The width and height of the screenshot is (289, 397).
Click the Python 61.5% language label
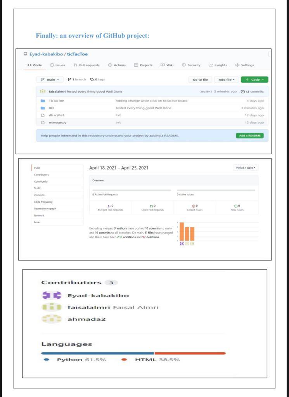point(75,359)
